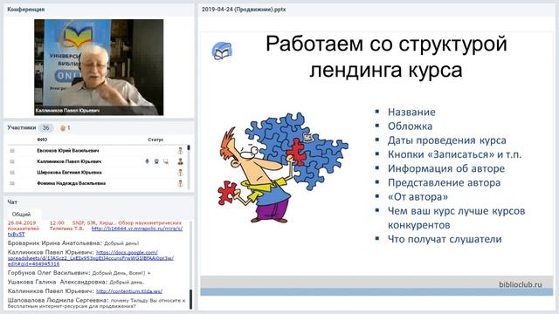This screenshot has width=559, height=314.
Task: Click the gray marker beside Каллиников Павел Юрьевич
Action: (12, 161)
